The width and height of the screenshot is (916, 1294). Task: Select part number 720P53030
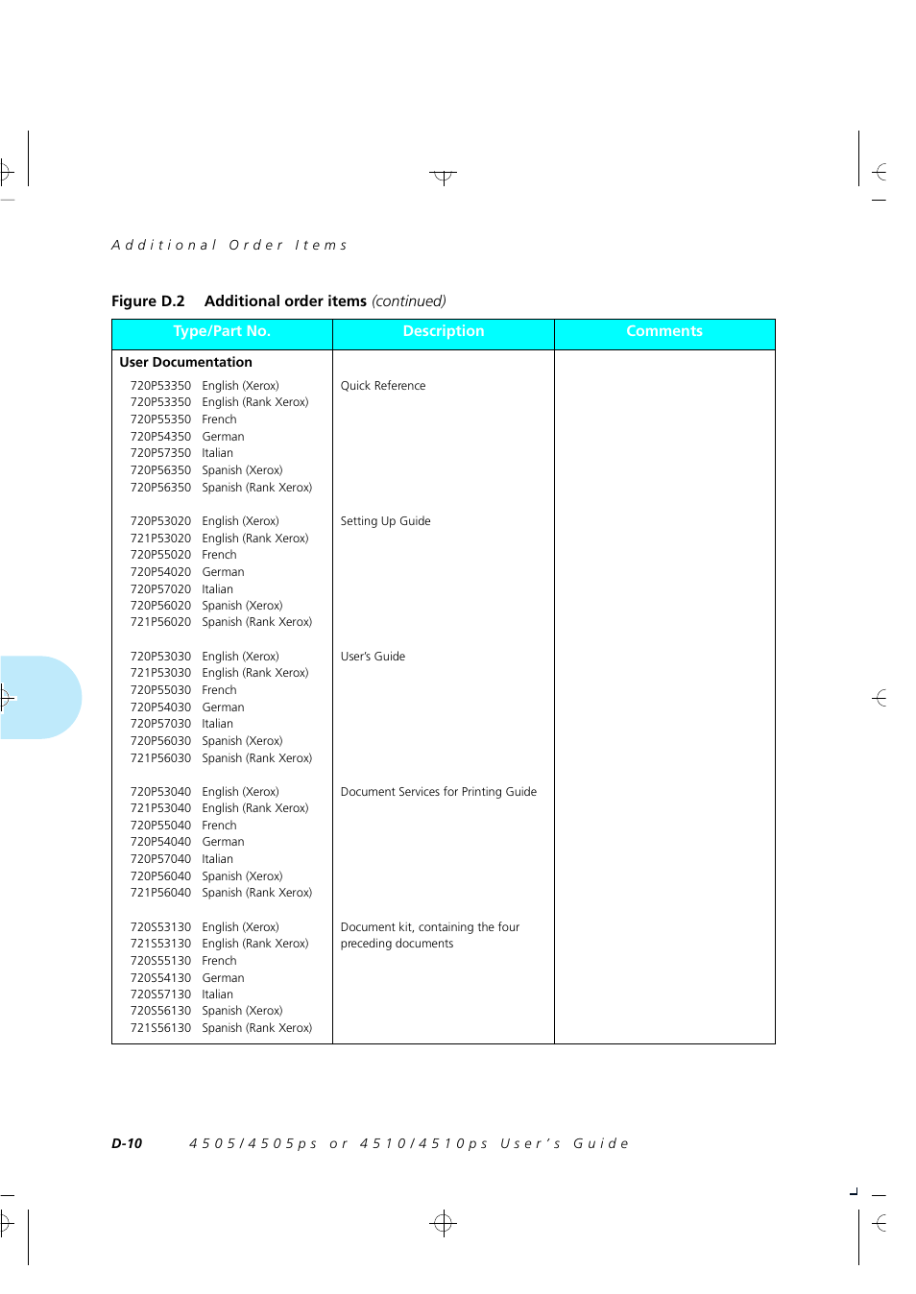tap(160, 657)
